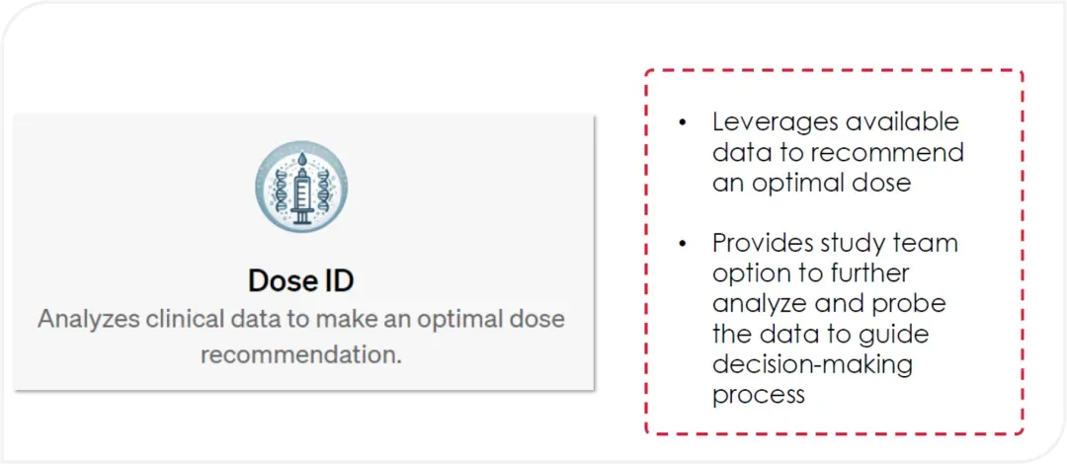The width and height of the screenshot is (1067, 464).
Task: Click the 'analyze and probe' text line
Action: click(829, 303)
